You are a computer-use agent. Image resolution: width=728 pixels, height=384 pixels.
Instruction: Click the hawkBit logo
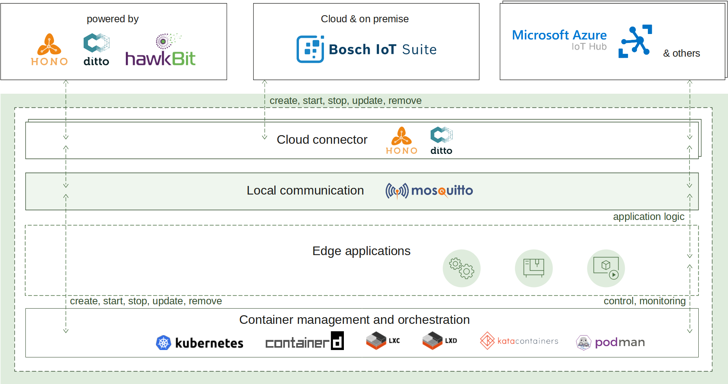(x=160, y=50)
